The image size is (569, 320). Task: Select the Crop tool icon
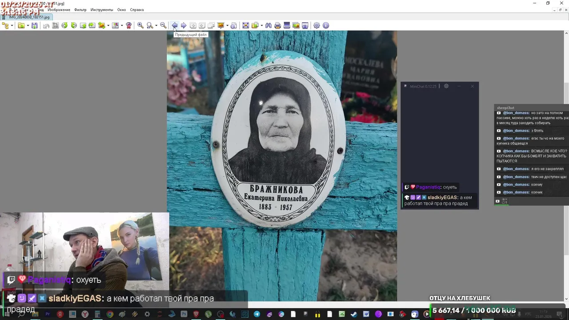point(55,25)
